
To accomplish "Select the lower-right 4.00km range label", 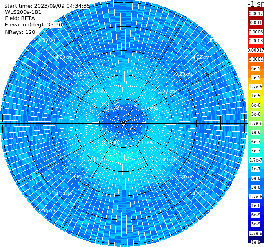I will 201,194.
